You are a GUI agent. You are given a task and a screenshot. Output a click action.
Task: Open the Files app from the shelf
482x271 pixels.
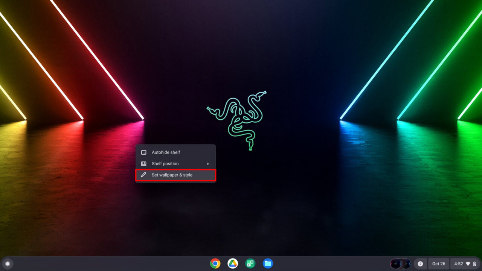coord(268,263)
